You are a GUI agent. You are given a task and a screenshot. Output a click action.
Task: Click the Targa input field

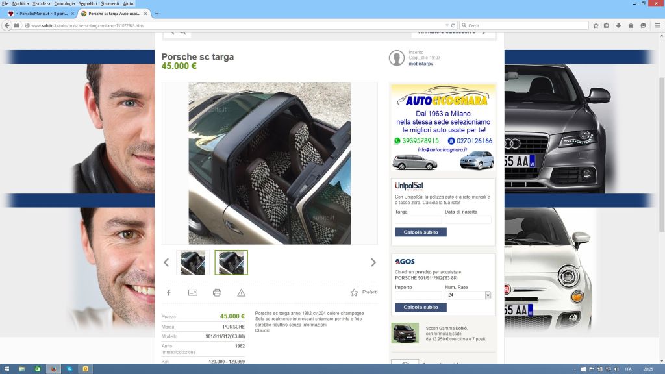(418, 219)
